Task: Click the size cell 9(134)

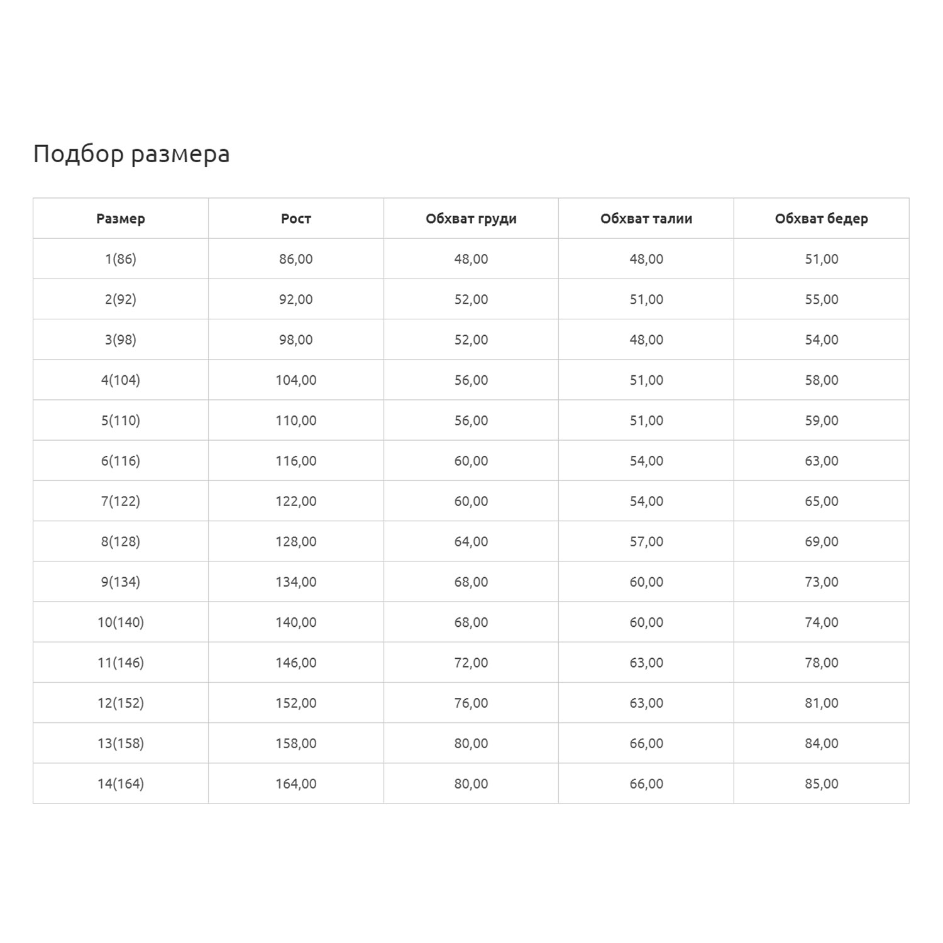Action: click(121, 582)
